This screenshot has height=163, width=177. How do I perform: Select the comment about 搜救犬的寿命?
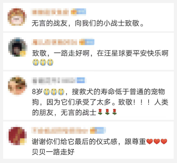point(100,102)
